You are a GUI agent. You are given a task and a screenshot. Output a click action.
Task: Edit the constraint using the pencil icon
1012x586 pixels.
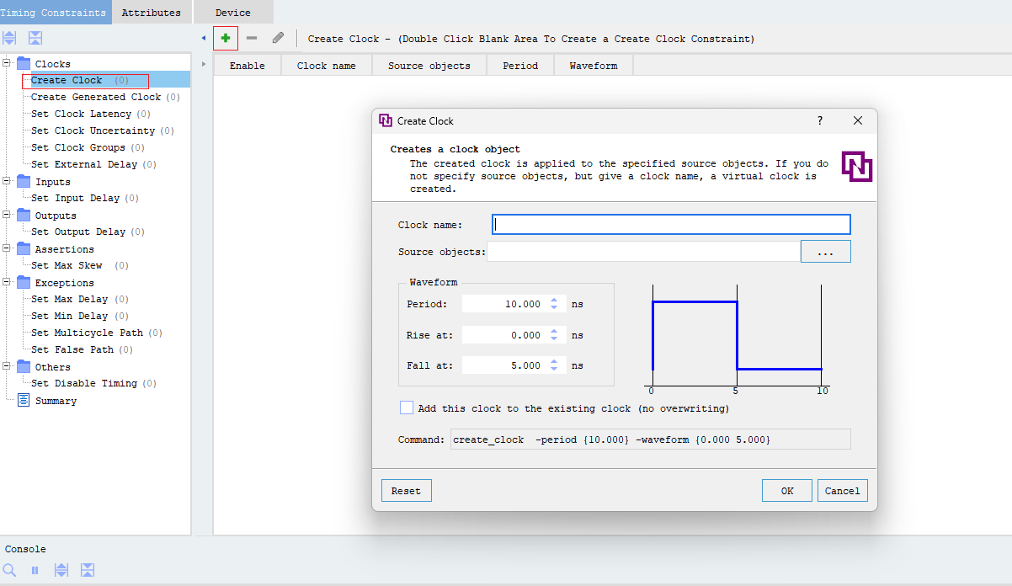pyautogui.click(x=280, y=38)
